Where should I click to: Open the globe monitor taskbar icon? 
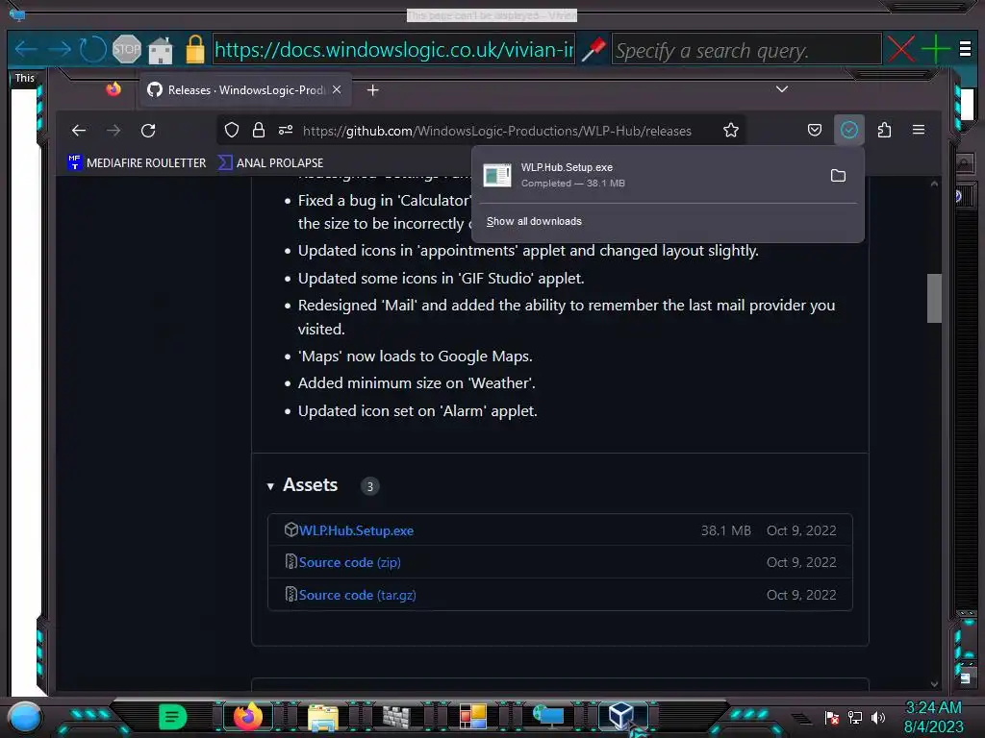point(548,717)
